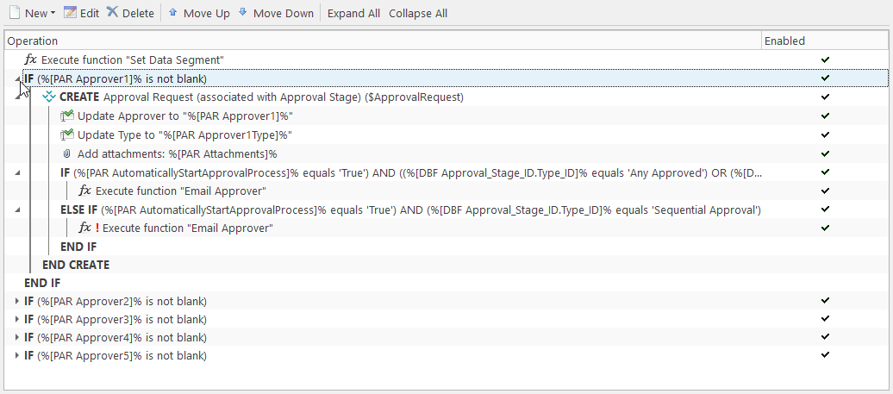This screenshot has width=893, height=394.
Task: Toggle Enabled checkmark for Add attachments row
Action: [825, 153]
